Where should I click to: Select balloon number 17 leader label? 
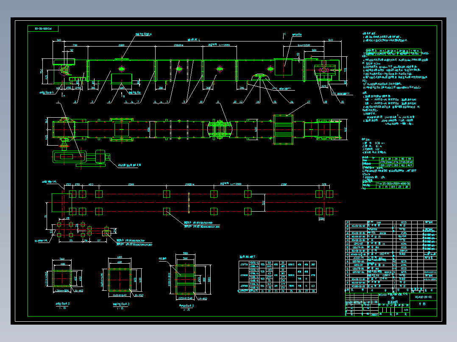coord(308,102)
